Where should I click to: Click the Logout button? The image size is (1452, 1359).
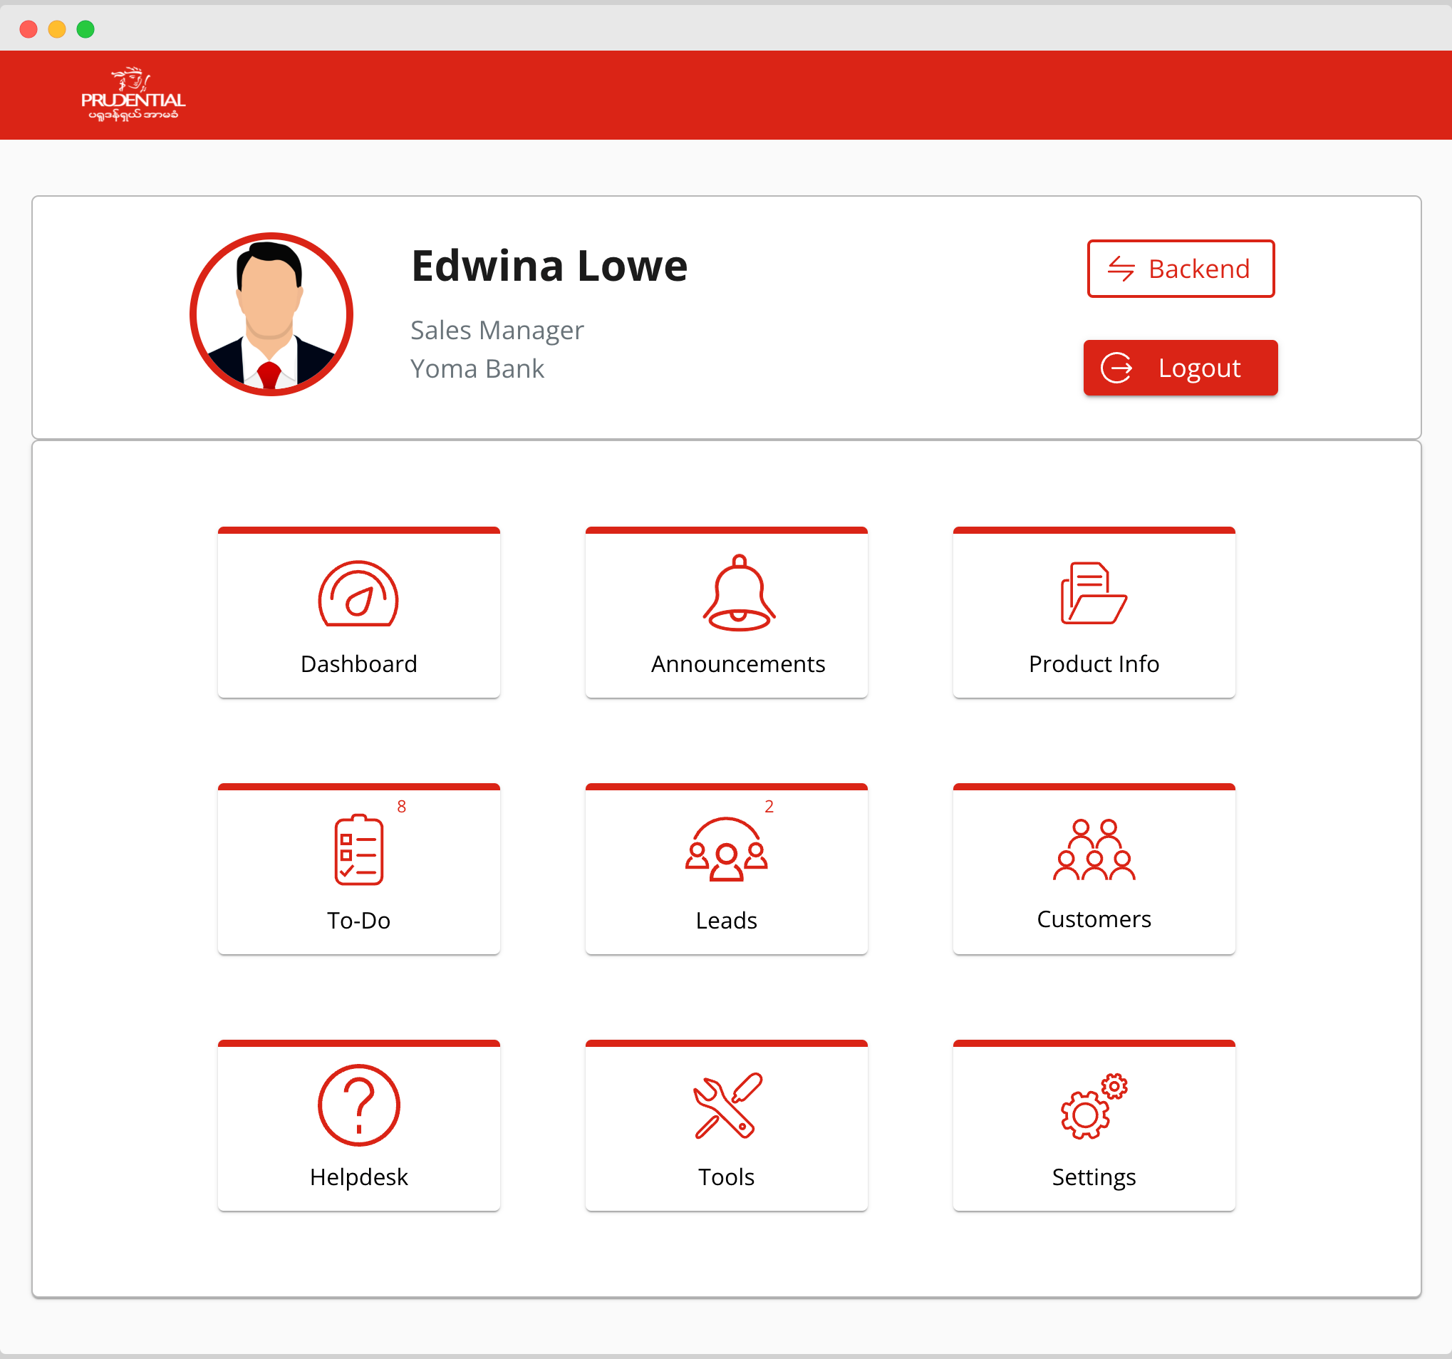(x=1181, y=368)
